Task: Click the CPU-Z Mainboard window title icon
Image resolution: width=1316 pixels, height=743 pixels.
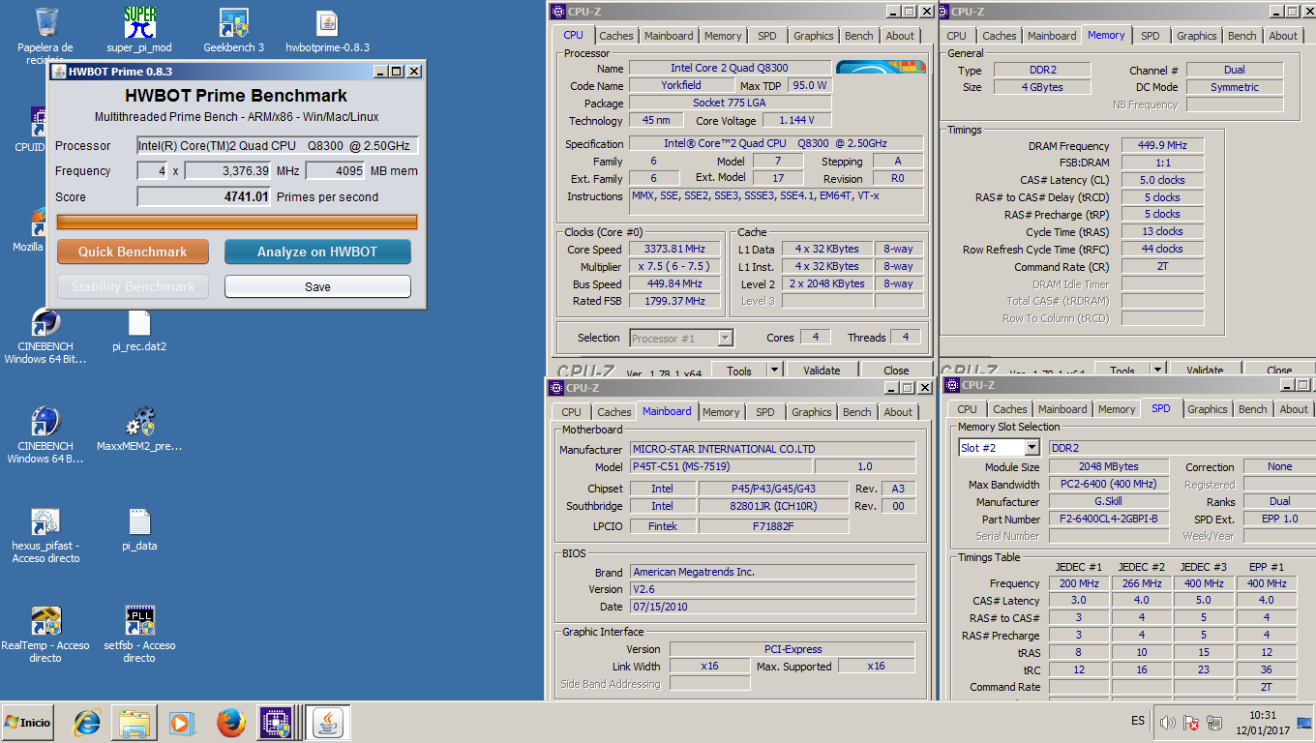Action: pos(556,388)
